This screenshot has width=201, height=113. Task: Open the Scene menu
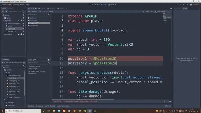click(3, 5)
